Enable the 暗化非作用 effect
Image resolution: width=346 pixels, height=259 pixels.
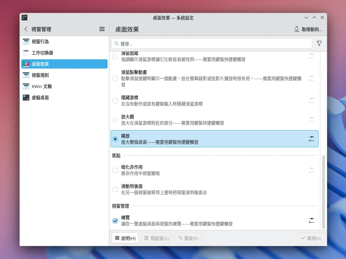click(x=115, y=170)
